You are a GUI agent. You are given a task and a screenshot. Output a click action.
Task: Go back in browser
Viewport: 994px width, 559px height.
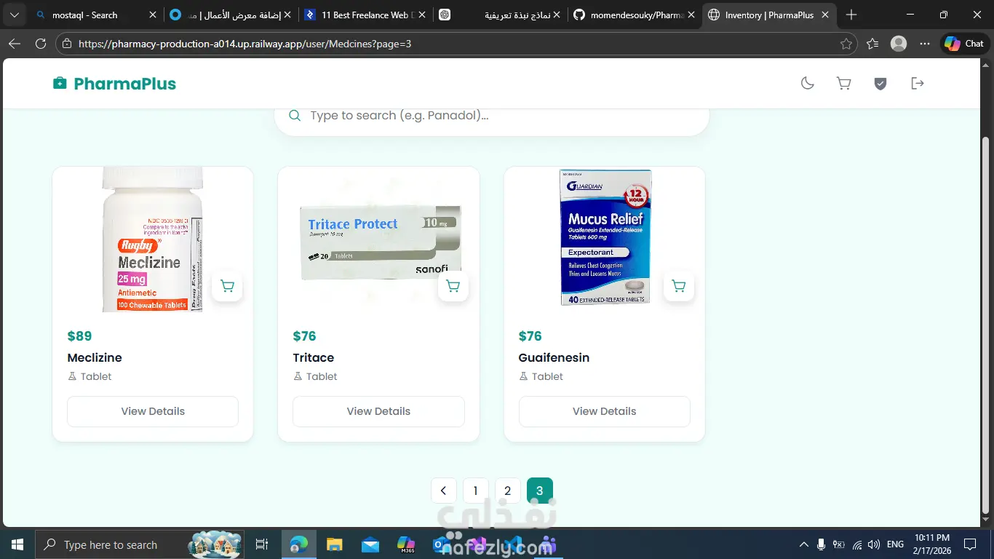tap(15, 44)
